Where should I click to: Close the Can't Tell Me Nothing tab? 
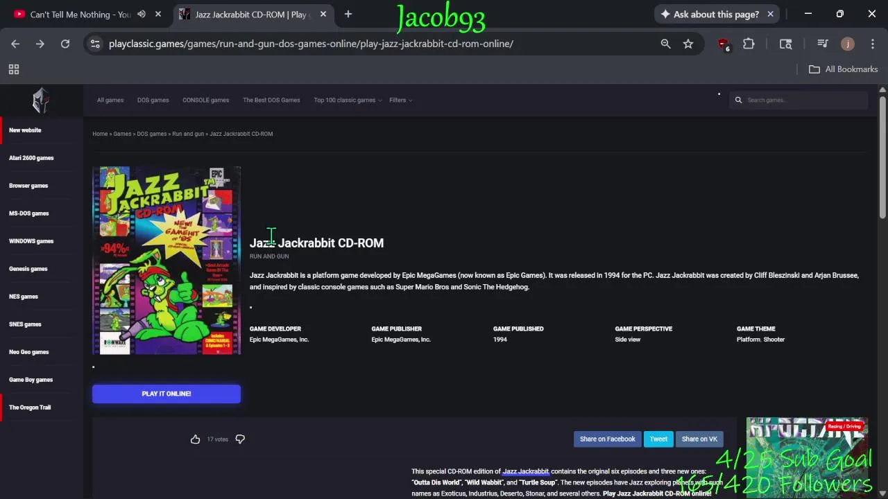click(158, 14)
